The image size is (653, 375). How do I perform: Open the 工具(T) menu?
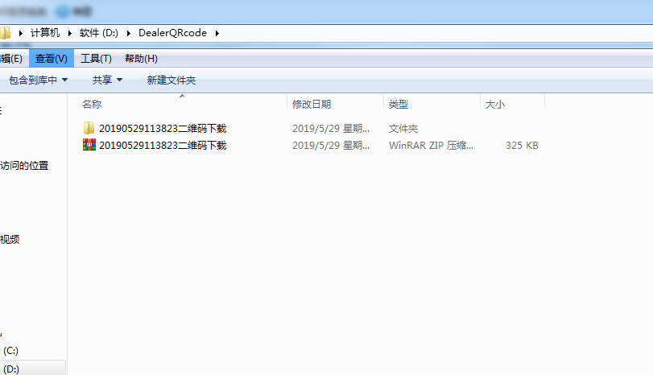pyautogui.click(x=96, y=59)
